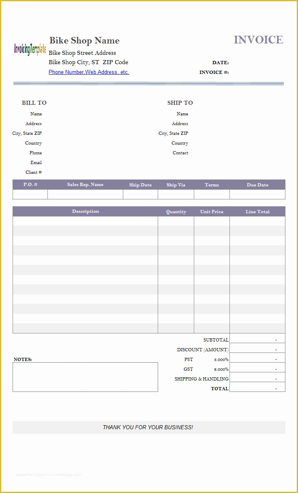
Task: Click the City, State ZIP label under SHIP TO
Action: pyautogui.click(x=174, y=134)
